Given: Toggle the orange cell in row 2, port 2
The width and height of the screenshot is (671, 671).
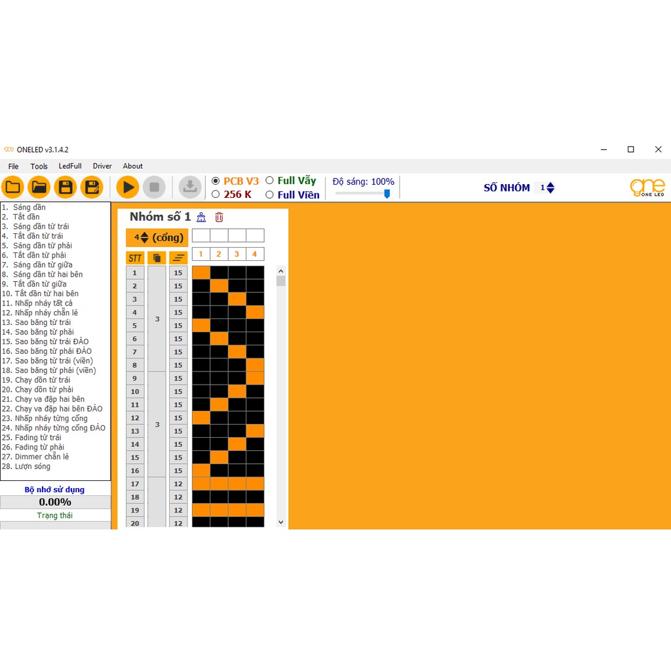Looking at the screenshot, I should pyautogui.click(x=219, y=286).
